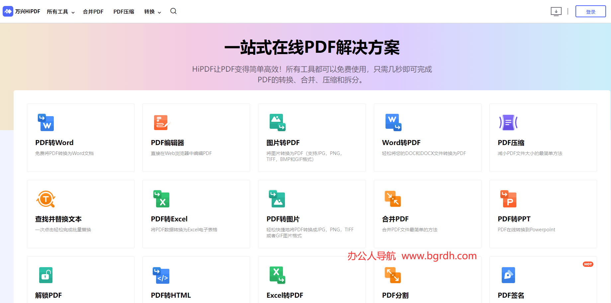
Task: Open the PDF签名 tool title
Action: [x=511, y=295]
